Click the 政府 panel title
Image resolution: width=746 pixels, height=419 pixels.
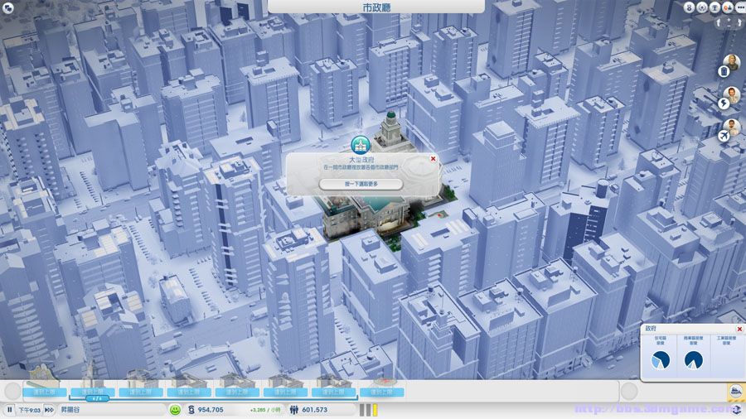(x=651, y=328)
